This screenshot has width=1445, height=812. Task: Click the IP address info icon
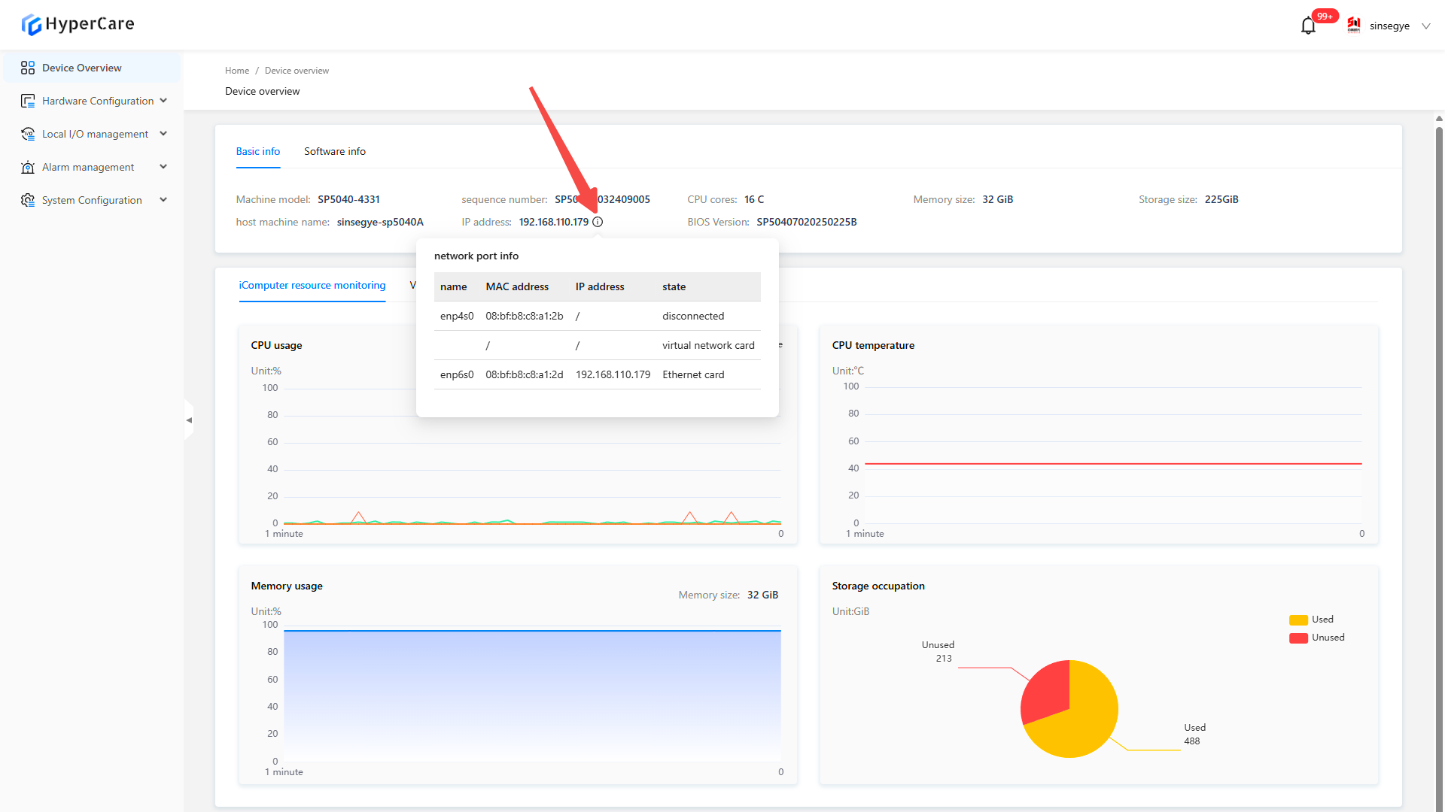click(598, 222)
